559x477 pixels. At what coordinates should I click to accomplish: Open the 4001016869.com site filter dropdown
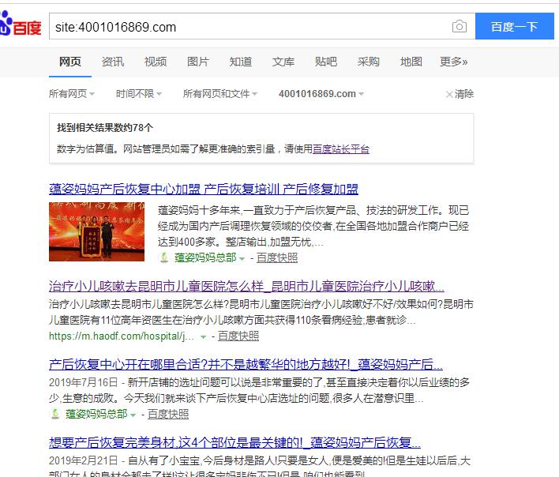(321, 94)
